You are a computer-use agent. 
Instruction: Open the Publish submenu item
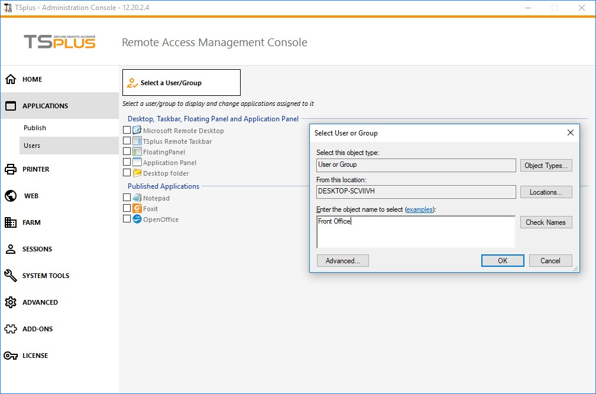pyautogui.click(x=35, y=128)
